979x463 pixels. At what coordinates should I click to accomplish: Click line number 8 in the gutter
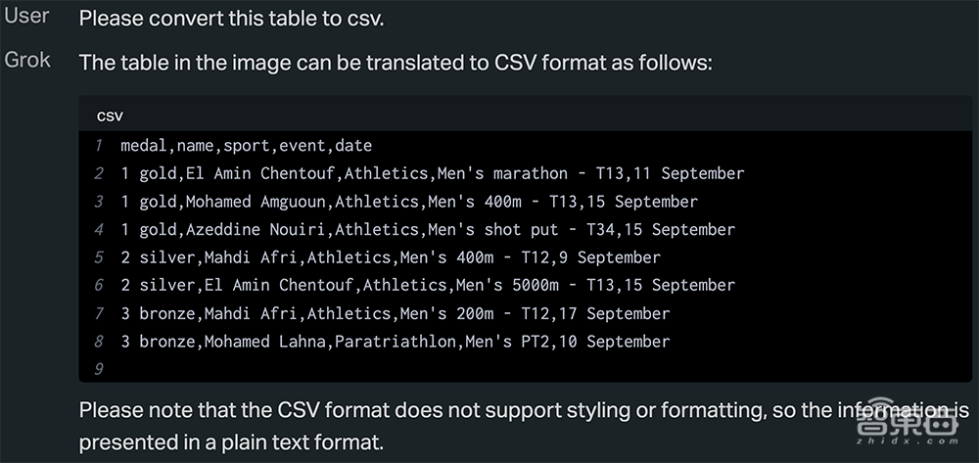pos(99,342)
